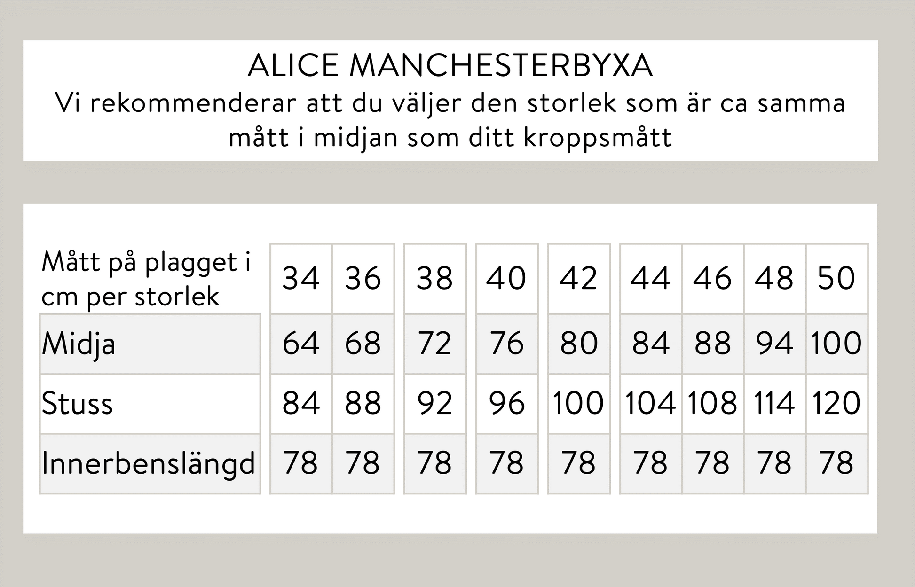Select Midja value 76 for size 40

pyautogui.click(x=506, y=343)
